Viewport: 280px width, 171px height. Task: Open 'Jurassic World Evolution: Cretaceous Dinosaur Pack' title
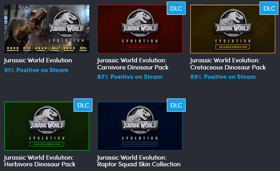click(228, 64)
